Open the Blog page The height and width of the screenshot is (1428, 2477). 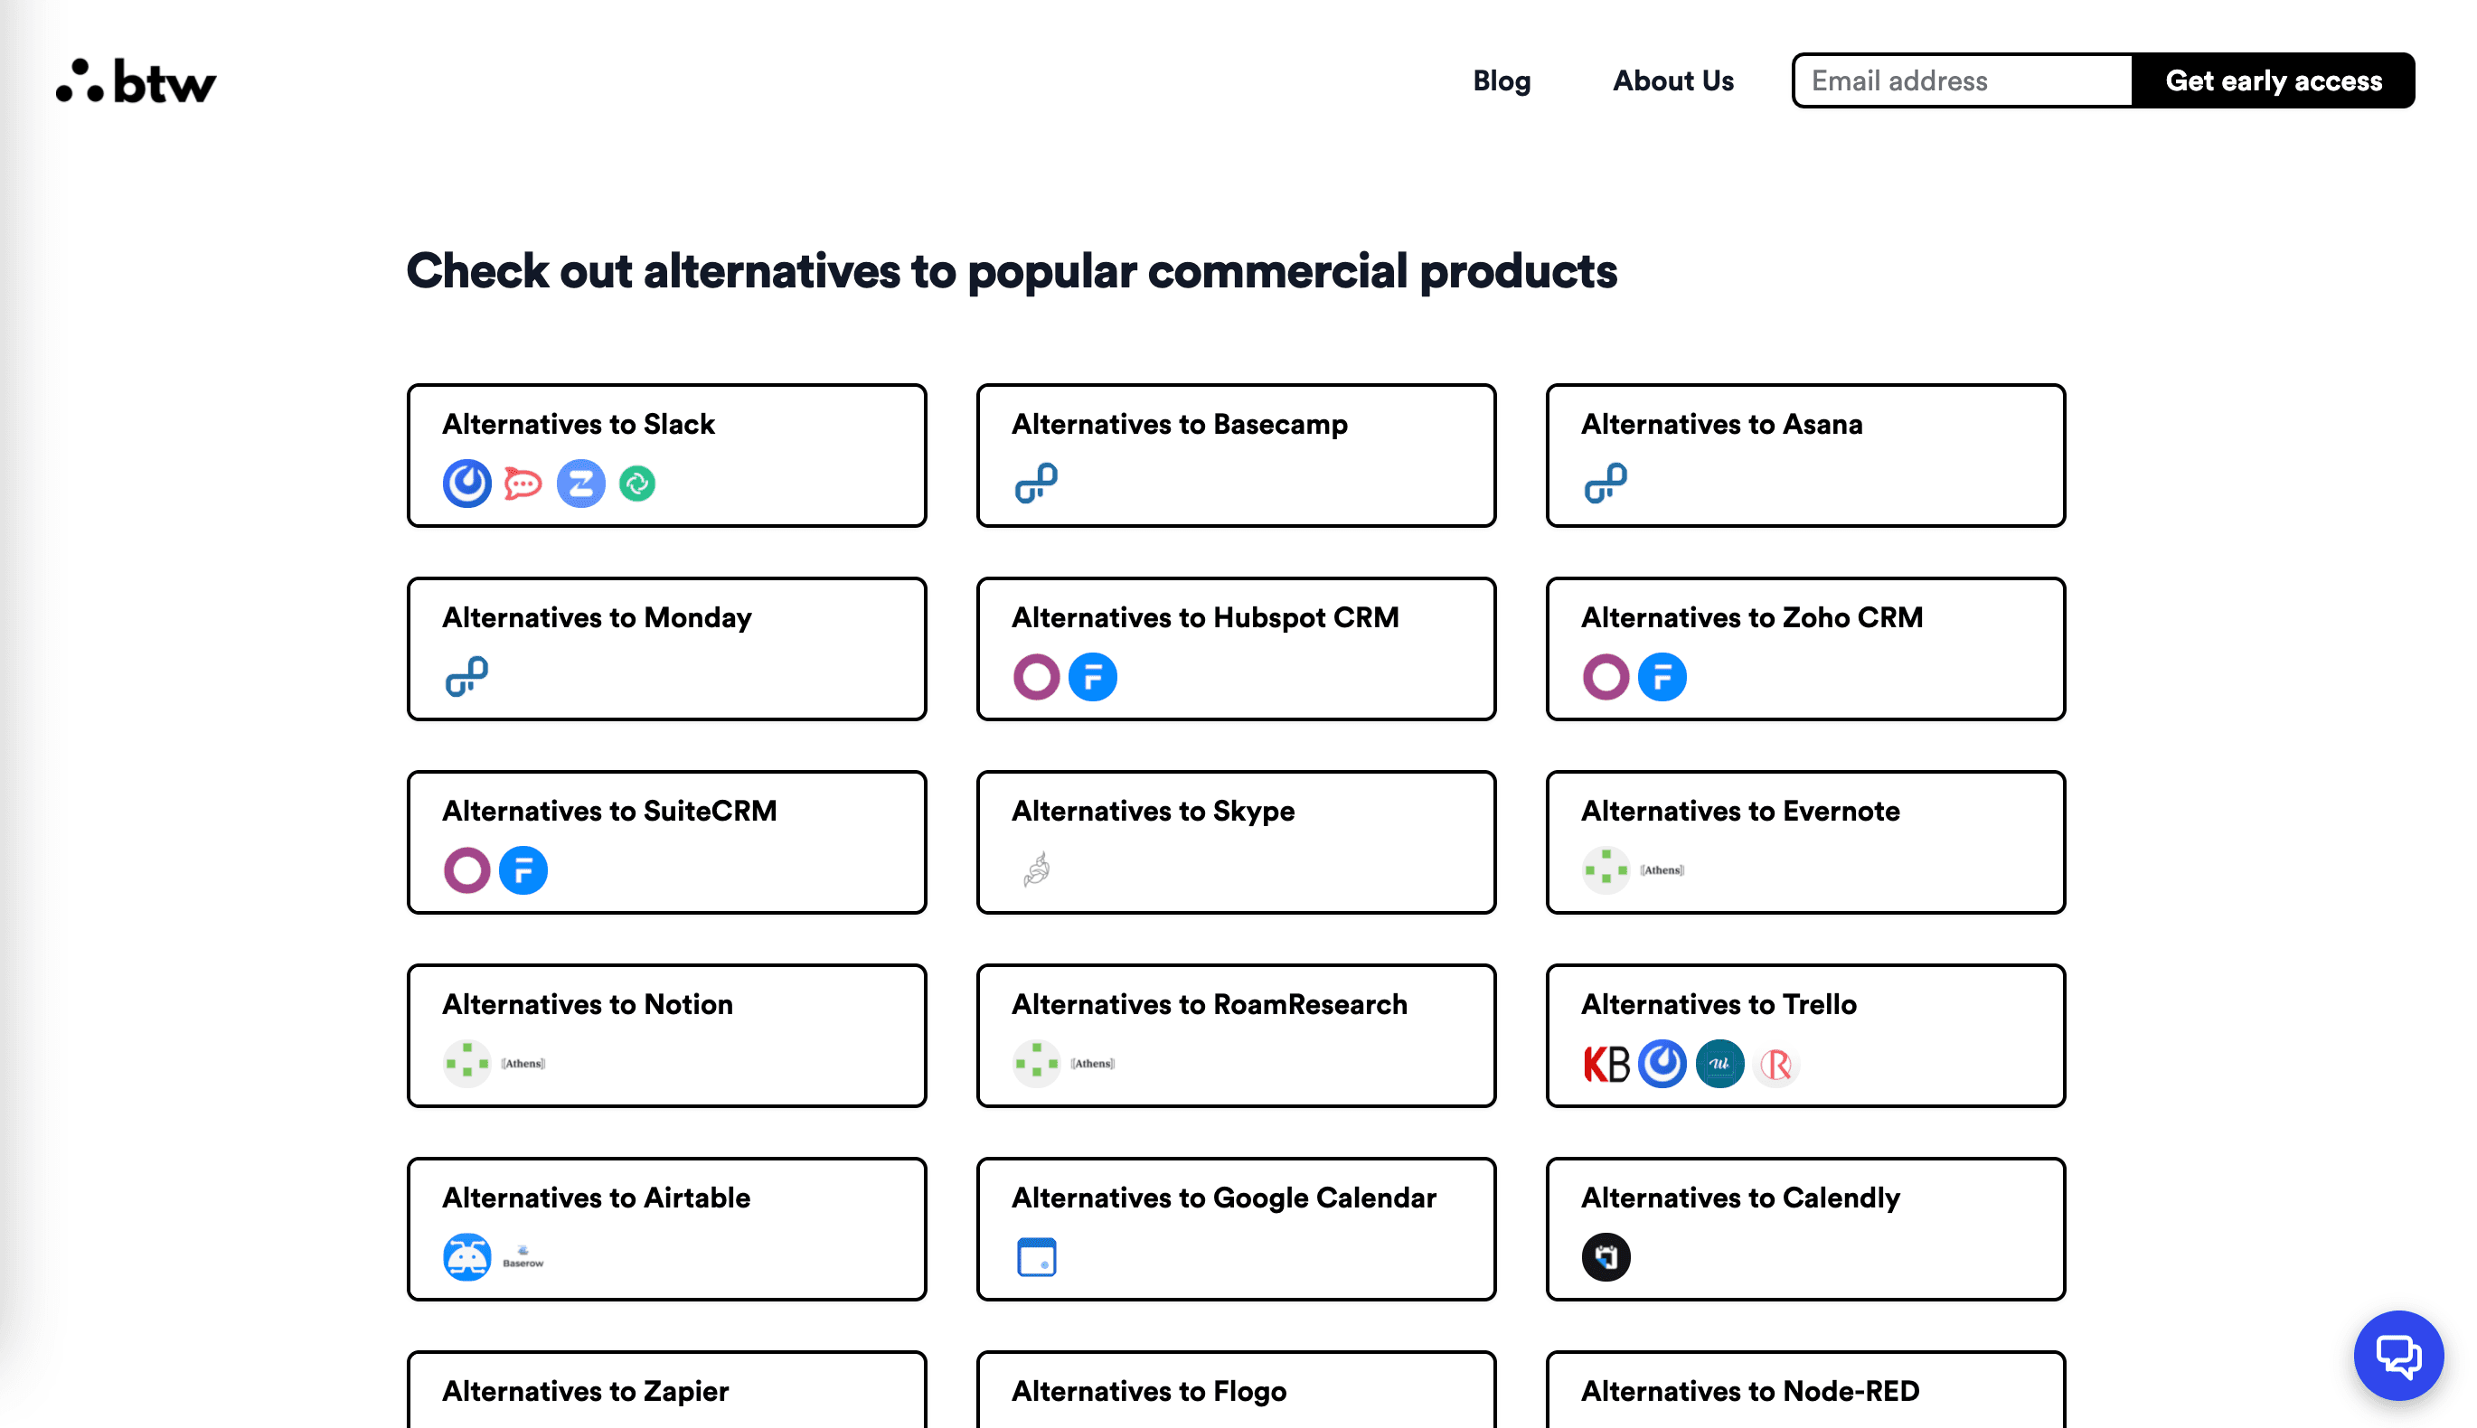[1501, 80]
